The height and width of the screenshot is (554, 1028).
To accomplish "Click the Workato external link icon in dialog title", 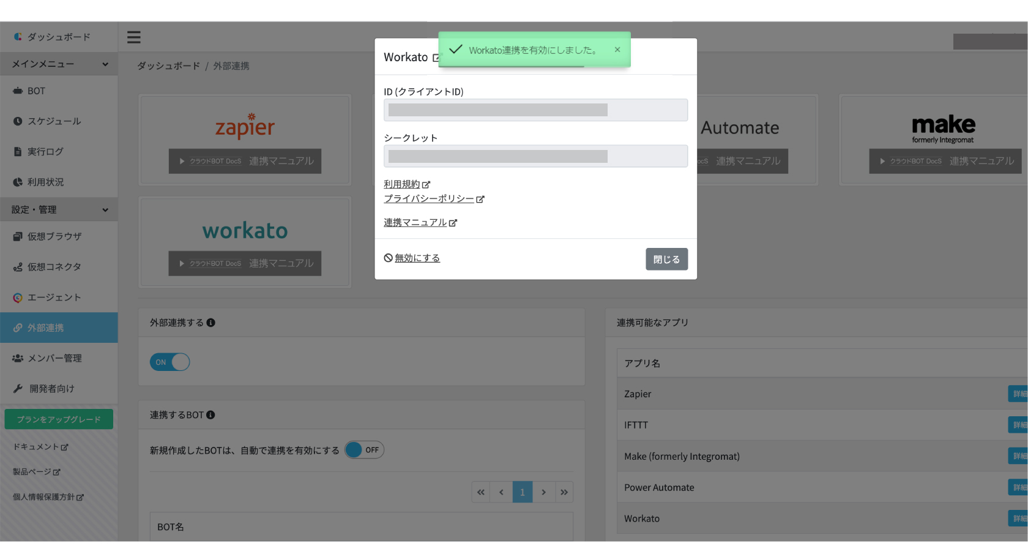I will click(x=436, y=58).
